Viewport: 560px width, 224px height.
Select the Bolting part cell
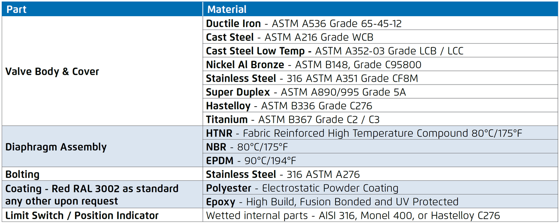pyautogui.click(x=22, y=174)
